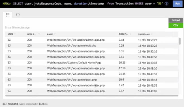Select 'WebTransaction/Uri/wp-admin/post.php' cell

pyautogui.click(x=72, y=80)
